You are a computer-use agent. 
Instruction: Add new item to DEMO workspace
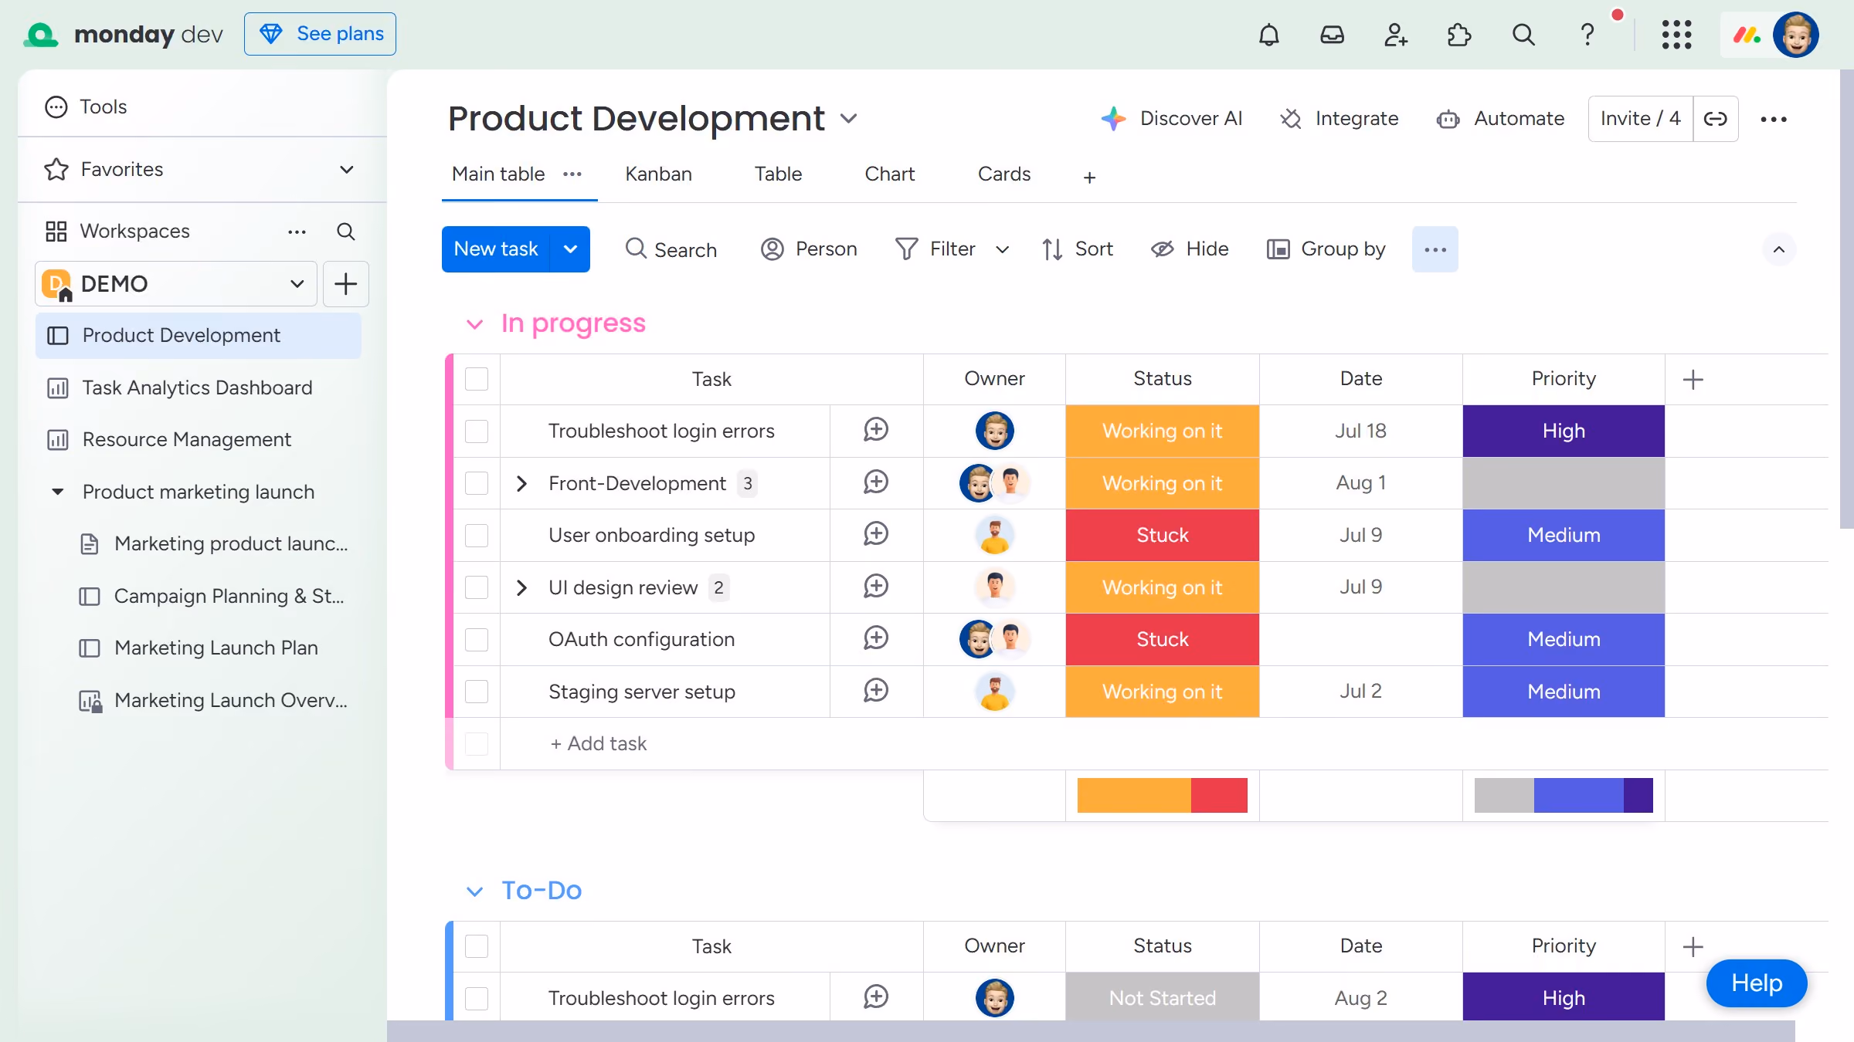click(x=346, y=284)
